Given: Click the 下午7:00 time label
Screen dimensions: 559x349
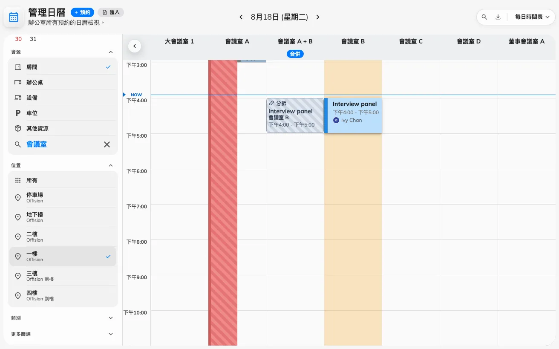Looking at the screenshot, I should (x=137, y=206).
